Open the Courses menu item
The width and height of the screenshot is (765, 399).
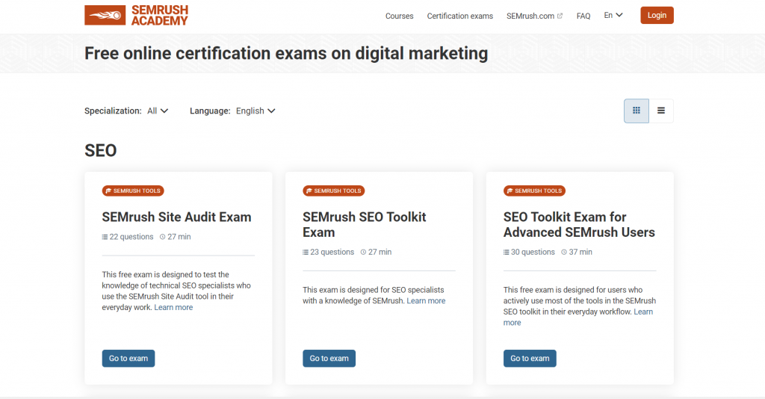[399, 16]
